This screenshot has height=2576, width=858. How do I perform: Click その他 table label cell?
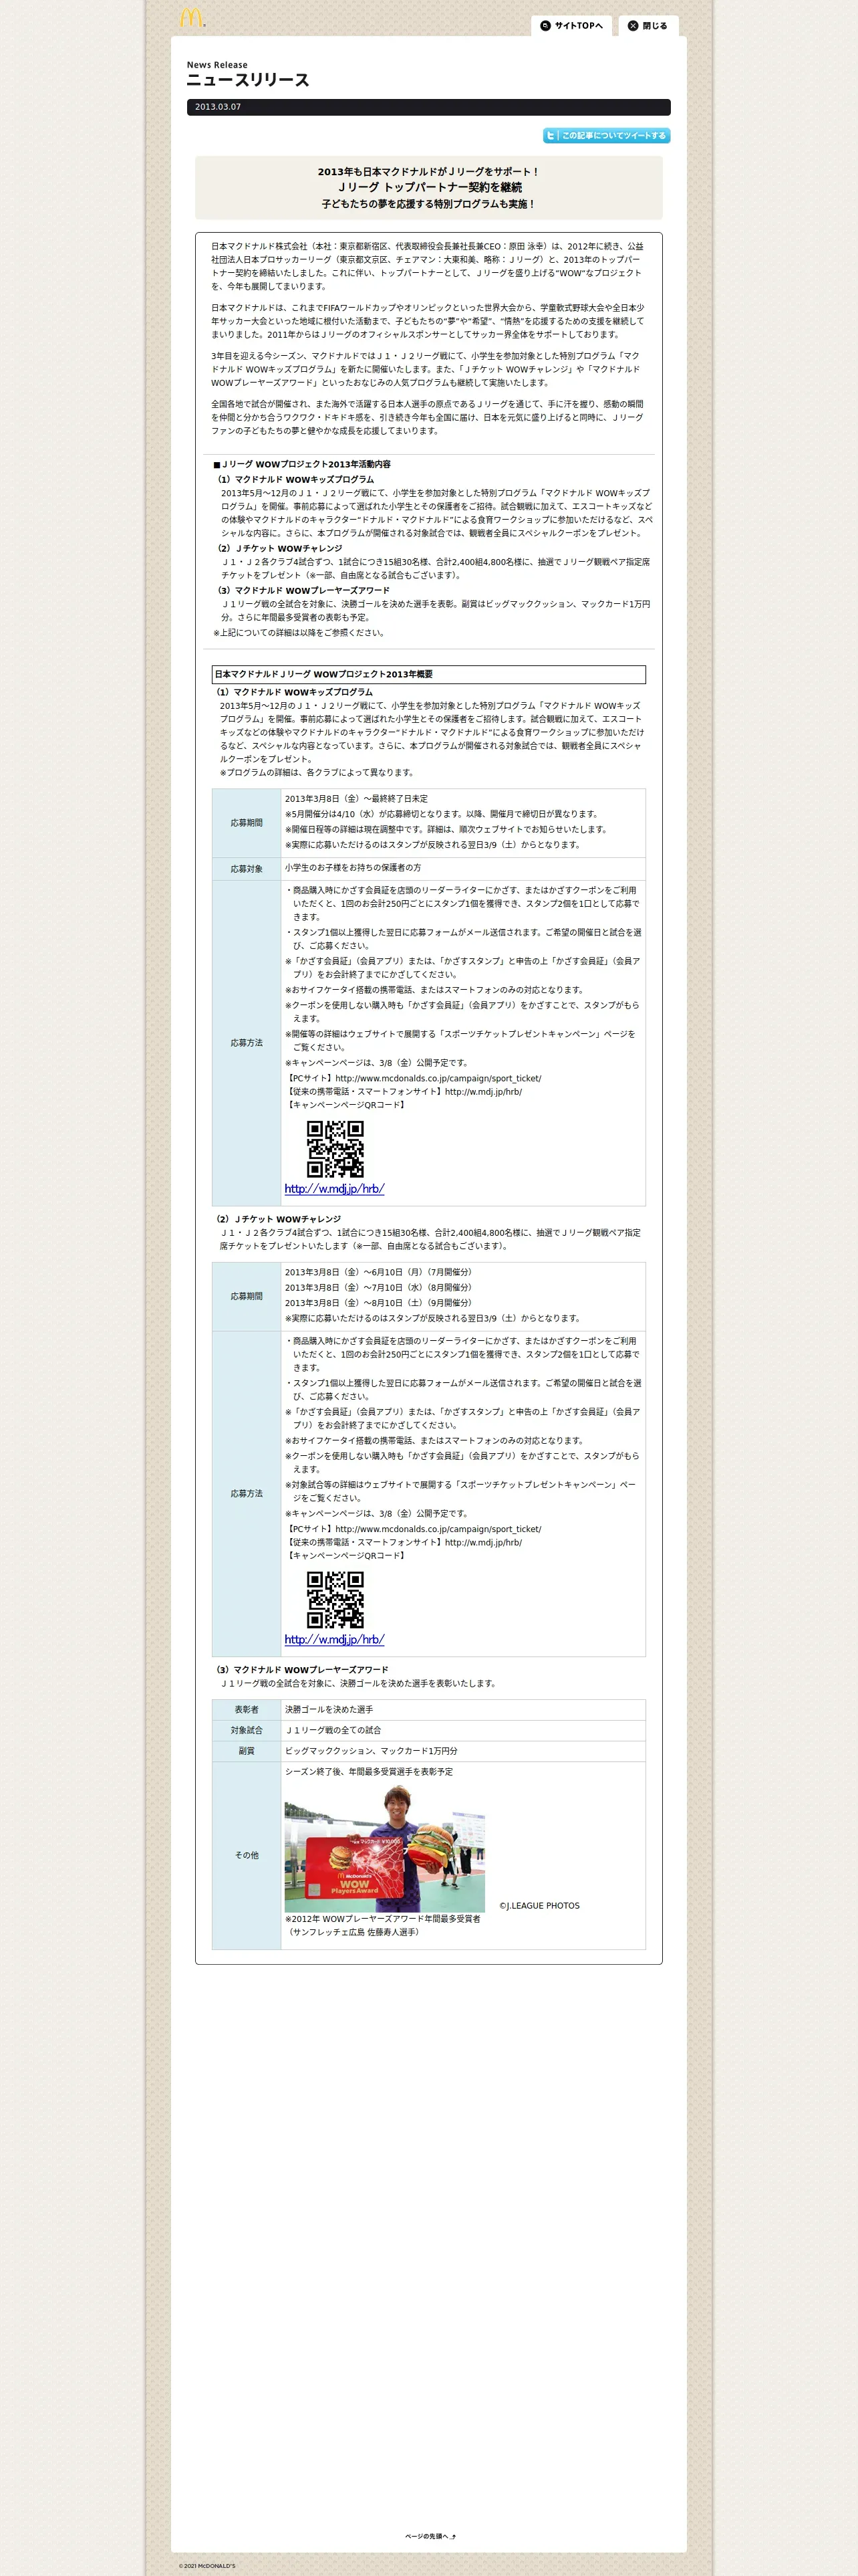[247, 1855]
